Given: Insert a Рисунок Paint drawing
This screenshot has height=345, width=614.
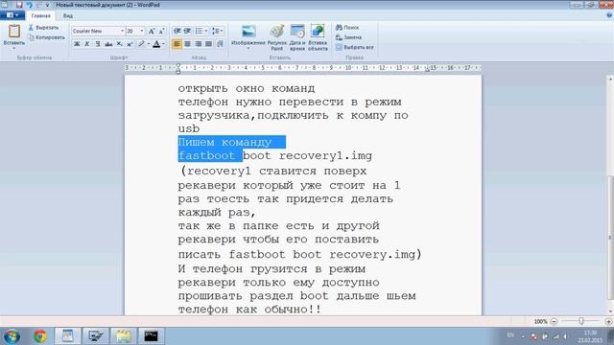Looking at the screenshot, I should [277, 37].
